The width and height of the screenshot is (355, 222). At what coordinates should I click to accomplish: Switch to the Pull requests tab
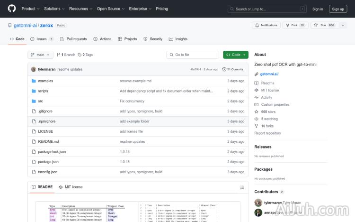74,39
